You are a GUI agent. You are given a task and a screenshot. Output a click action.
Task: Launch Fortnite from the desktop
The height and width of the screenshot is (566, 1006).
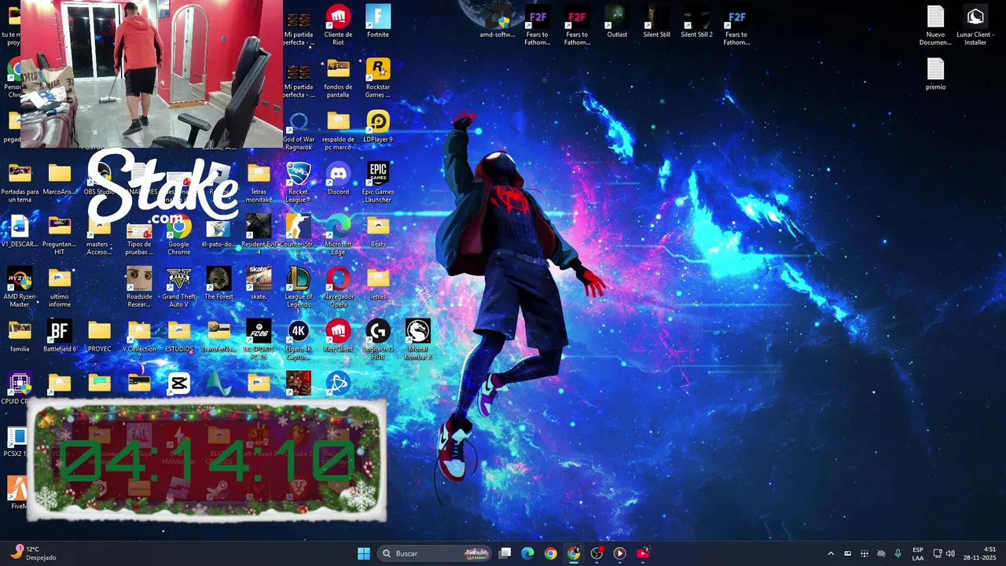[378, 22]
